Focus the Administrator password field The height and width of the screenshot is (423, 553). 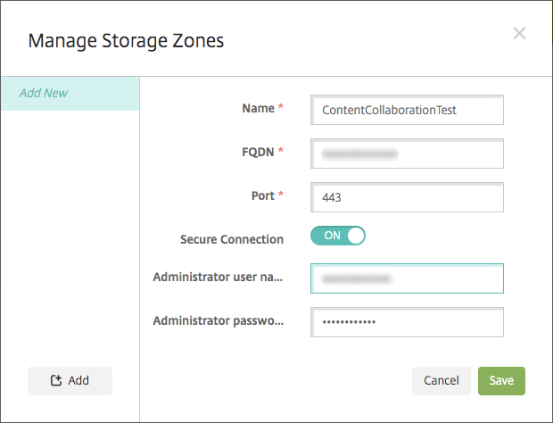coord(407,321)
